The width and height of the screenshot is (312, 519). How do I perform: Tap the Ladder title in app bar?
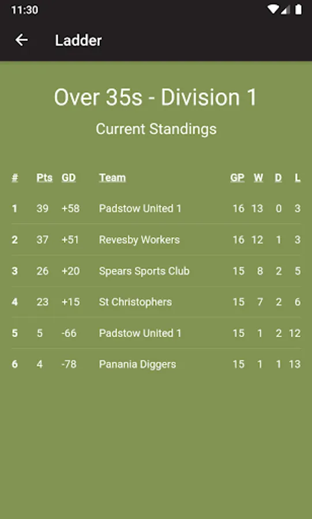[x=78, y=40]
